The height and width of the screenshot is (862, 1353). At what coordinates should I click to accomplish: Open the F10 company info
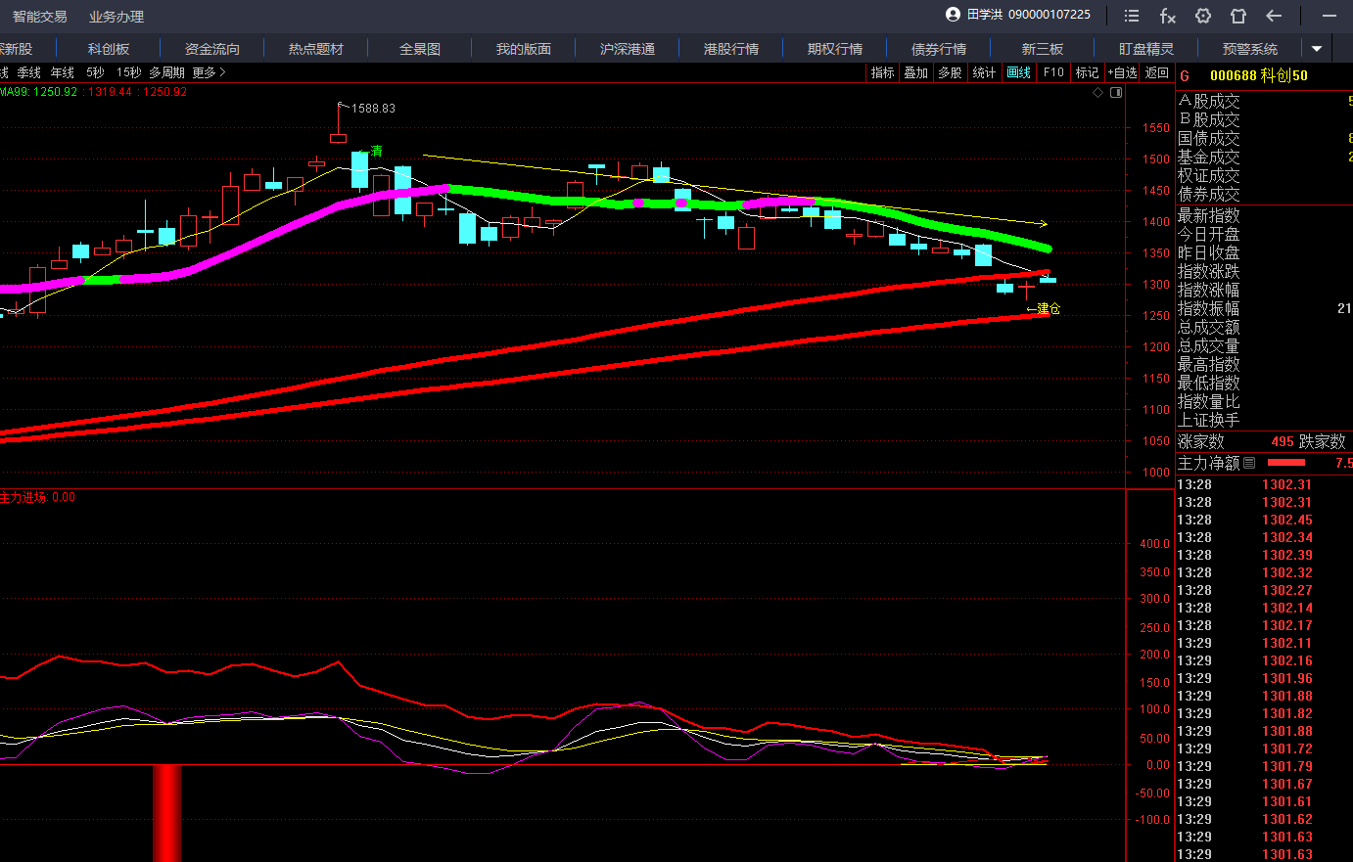pyautogui.click(x=1053, y=72)
